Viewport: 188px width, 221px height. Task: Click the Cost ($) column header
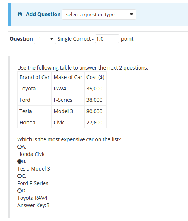tap(95, 77)
